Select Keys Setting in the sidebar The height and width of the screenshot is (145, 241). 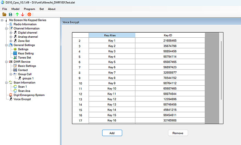25,53
